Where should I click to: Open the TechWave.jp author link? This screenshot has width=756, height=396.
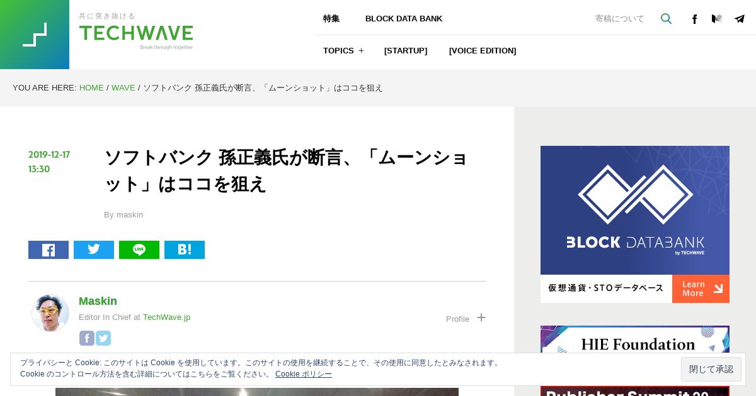(x=166, y=317)
